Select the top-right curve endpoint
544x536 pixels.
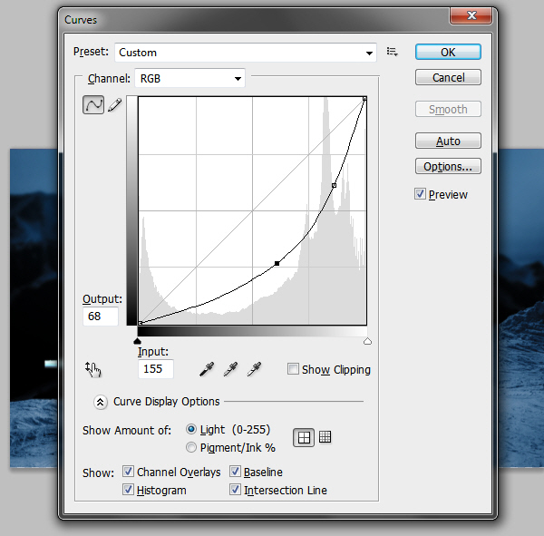point(365,99)
